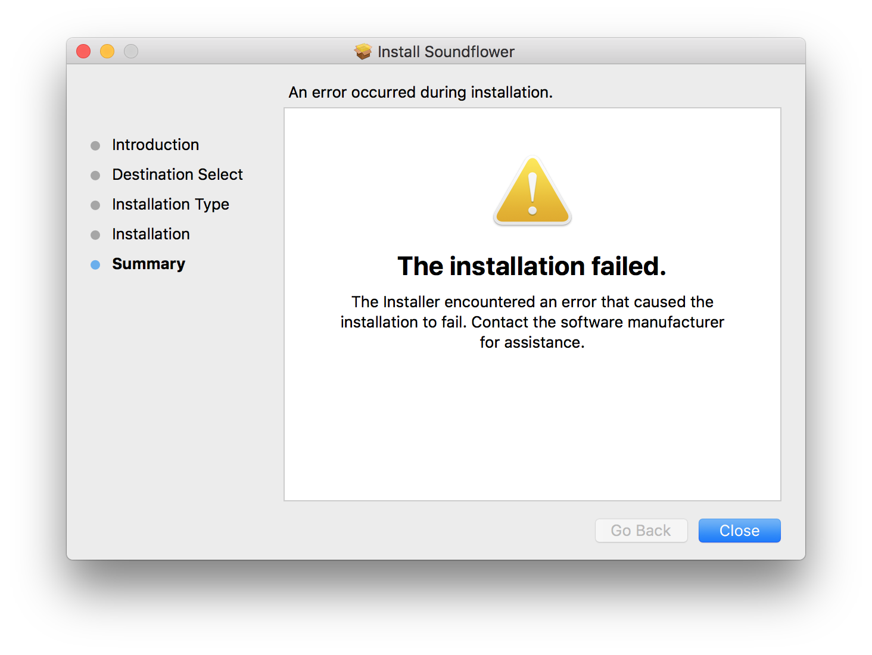This screenshot has width=872, height=655.
Task: Click the gray bullet beside Introduction
Action: (95, 145)
